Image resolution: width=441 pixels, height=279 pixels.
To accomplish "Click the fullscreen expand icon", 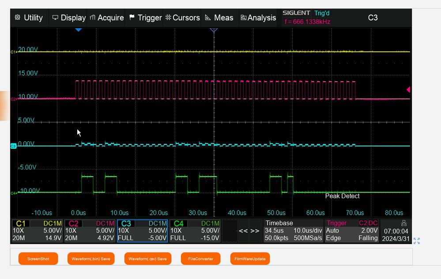I will (x=417, y=241).
